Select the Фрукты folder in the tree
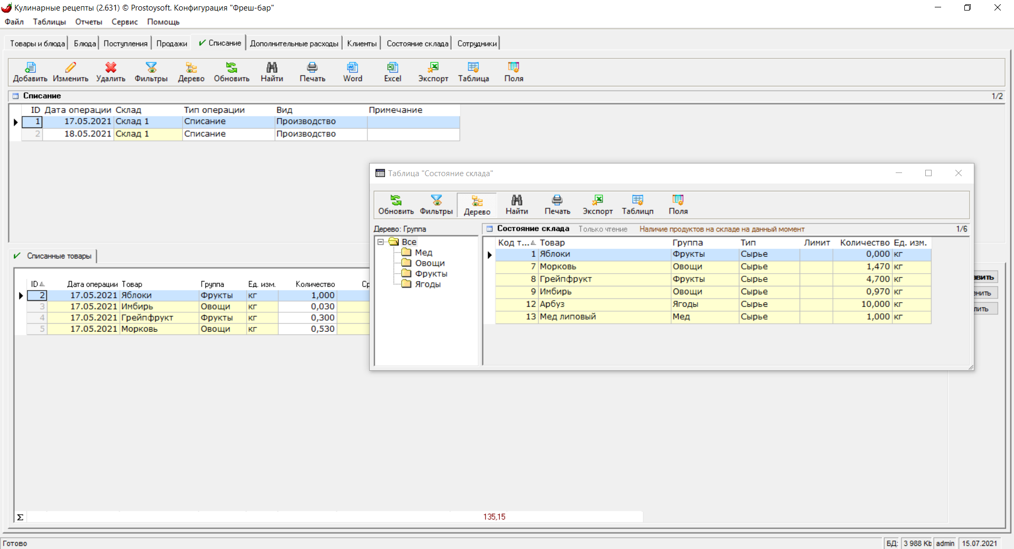 pos(430,274)
